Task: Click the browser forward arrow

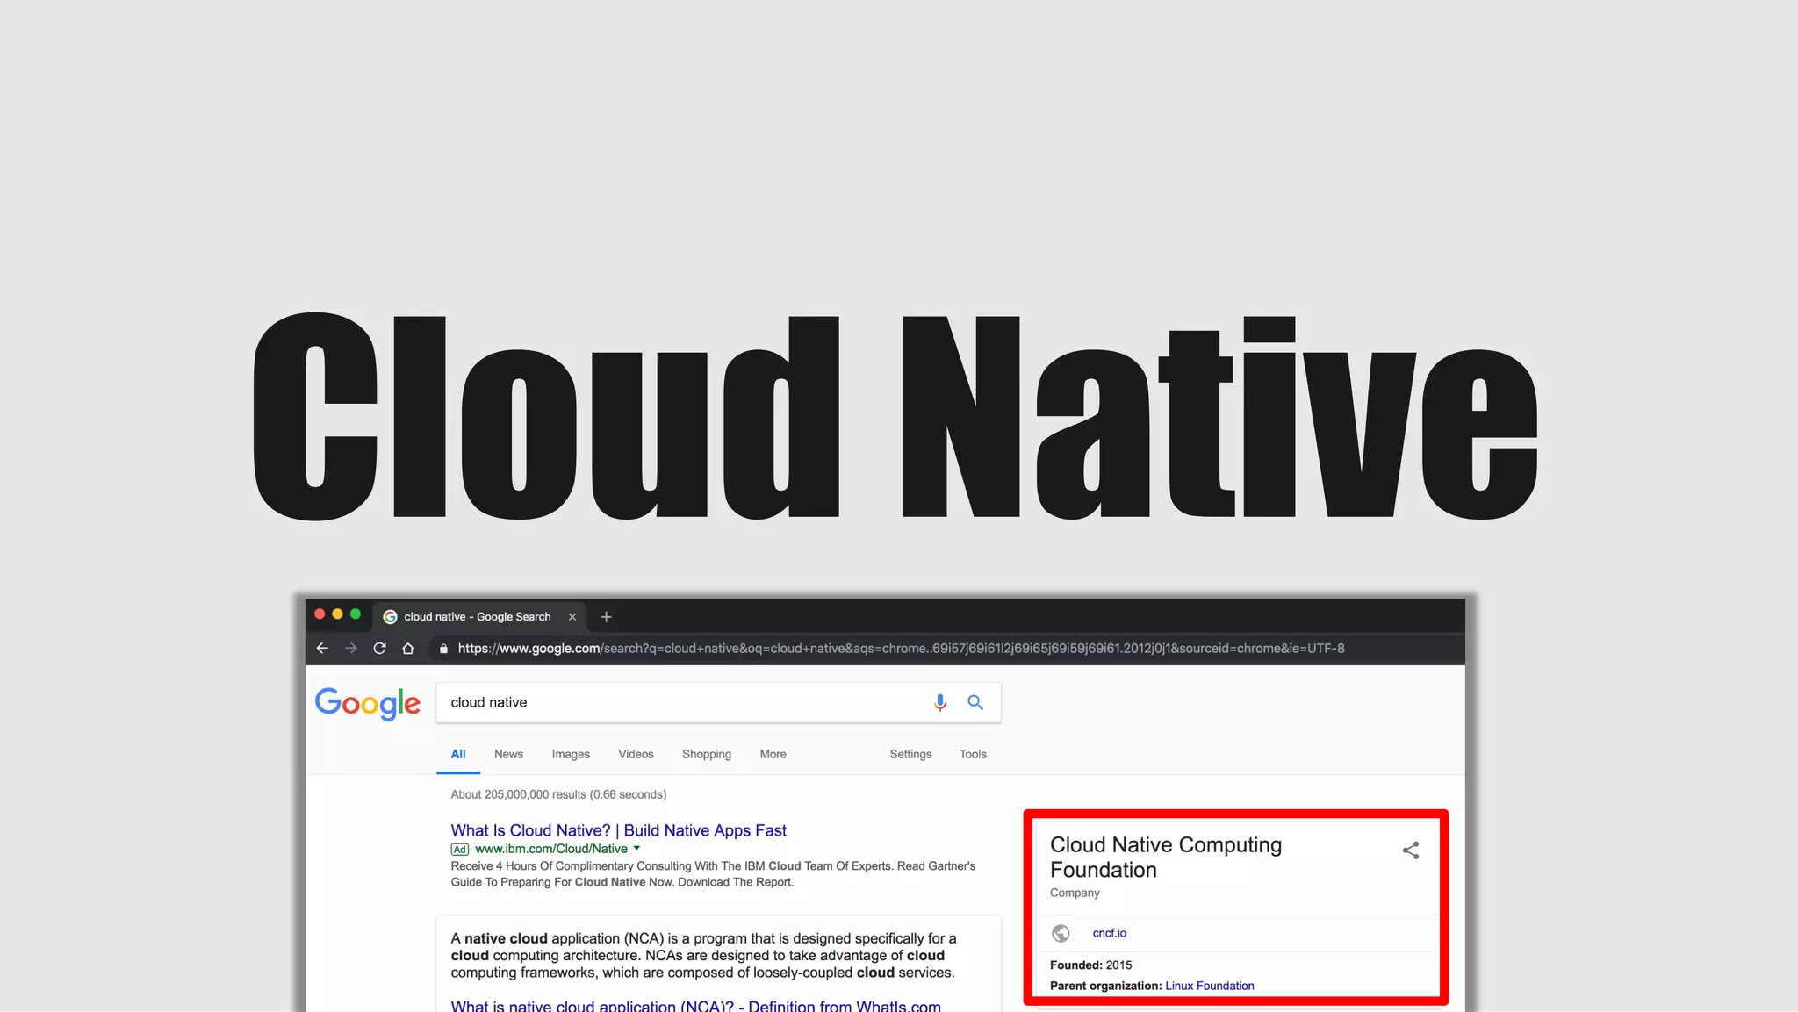Action: pos(351,648)
